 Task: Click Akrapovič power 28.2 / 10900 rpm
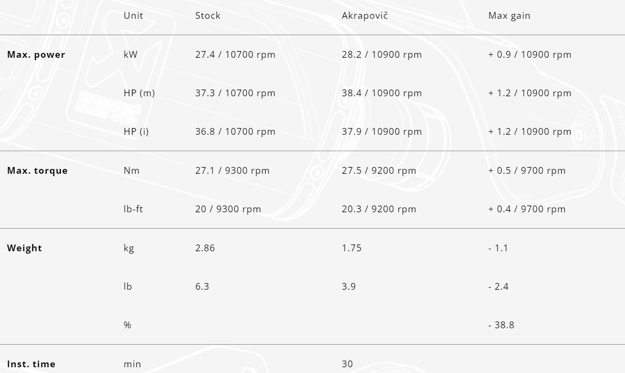382,55
